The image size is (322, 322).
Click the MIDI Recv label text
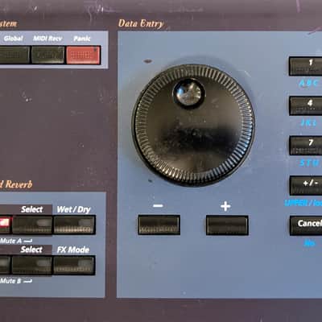pyautogui.click(x=47, y=39)
